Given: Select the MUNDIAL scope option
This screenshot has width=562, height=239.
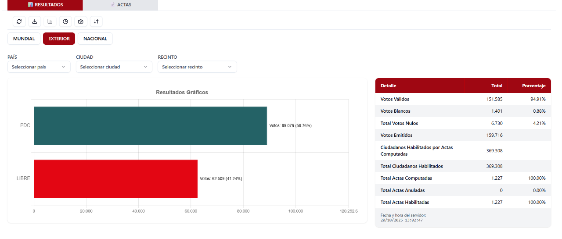Looking at the screenshot, I should (24, 39).
